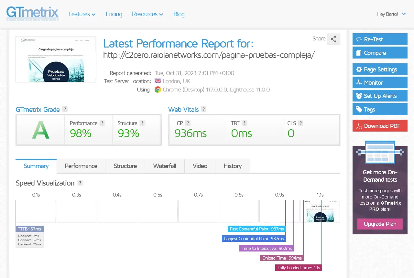Click the Largest Contentful Paint: 937ms marker

tap(254, 239)
